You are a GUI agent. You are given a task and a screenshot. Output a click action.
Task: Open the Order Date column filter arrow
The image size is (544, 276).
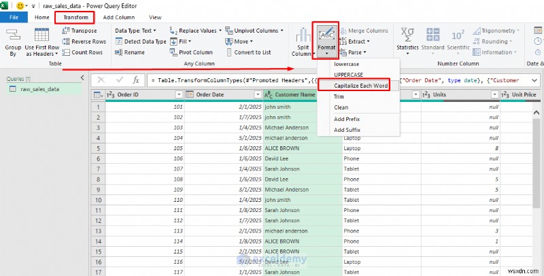(x=258, y=94)
